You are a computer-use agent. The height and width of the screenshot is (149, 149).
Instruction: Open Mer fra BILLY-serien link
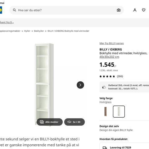(x=111, y=43)
